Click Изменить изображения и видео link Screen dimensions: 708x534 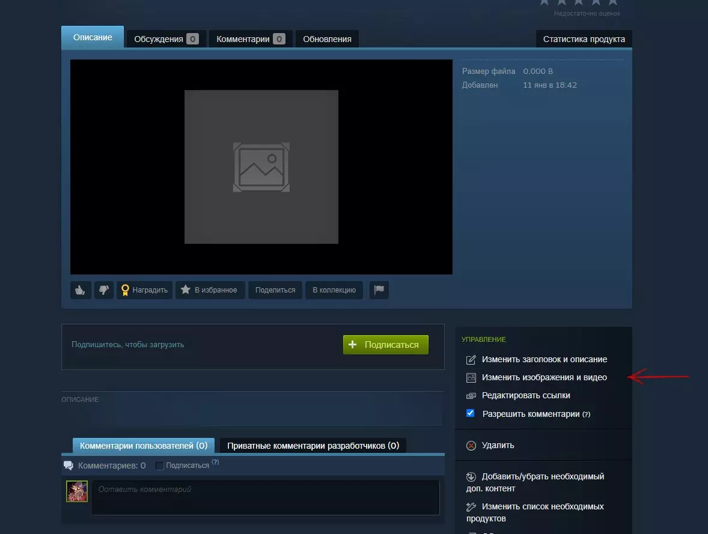point(544,377)
